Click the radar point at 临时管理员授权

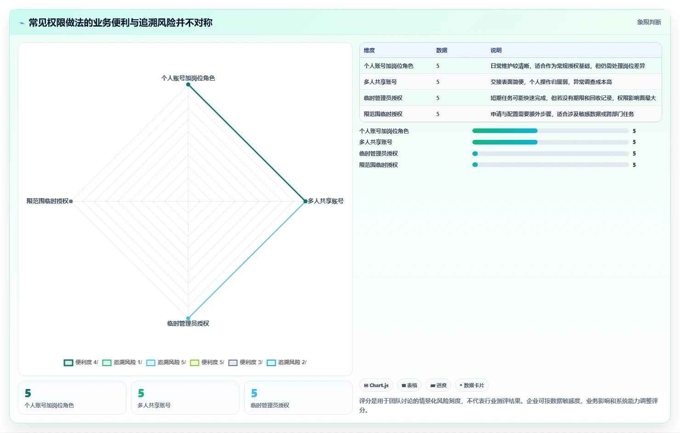pyautogui.click(x=188, y=318)
